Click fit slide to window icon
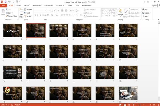160x106 pixels. click(x=158, y=105)
